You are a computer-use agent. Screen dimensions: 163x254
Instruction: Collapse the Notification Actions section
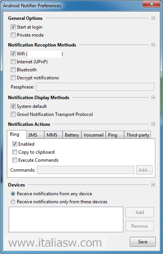tap(153, 124)
